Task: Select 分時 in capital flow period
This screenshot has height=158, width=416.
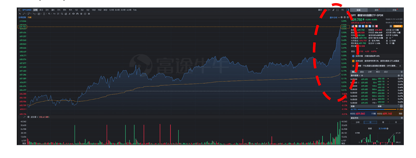Action: pos(357,122)
